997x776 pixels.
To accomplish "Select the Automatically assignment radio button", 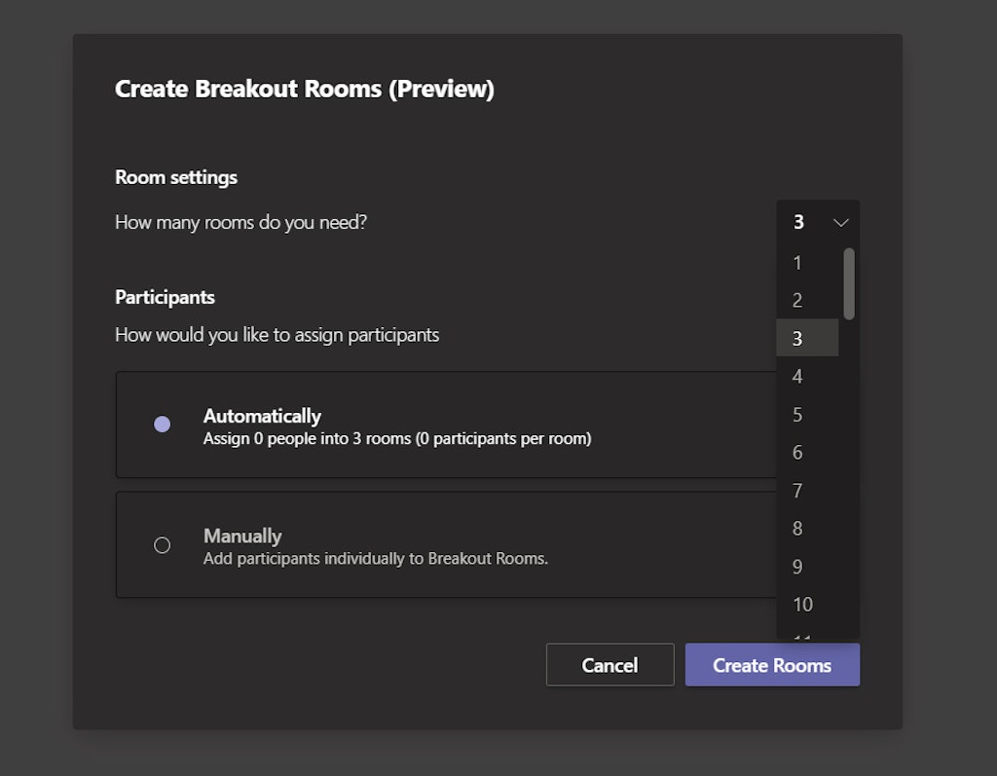I will click(162, 425).
